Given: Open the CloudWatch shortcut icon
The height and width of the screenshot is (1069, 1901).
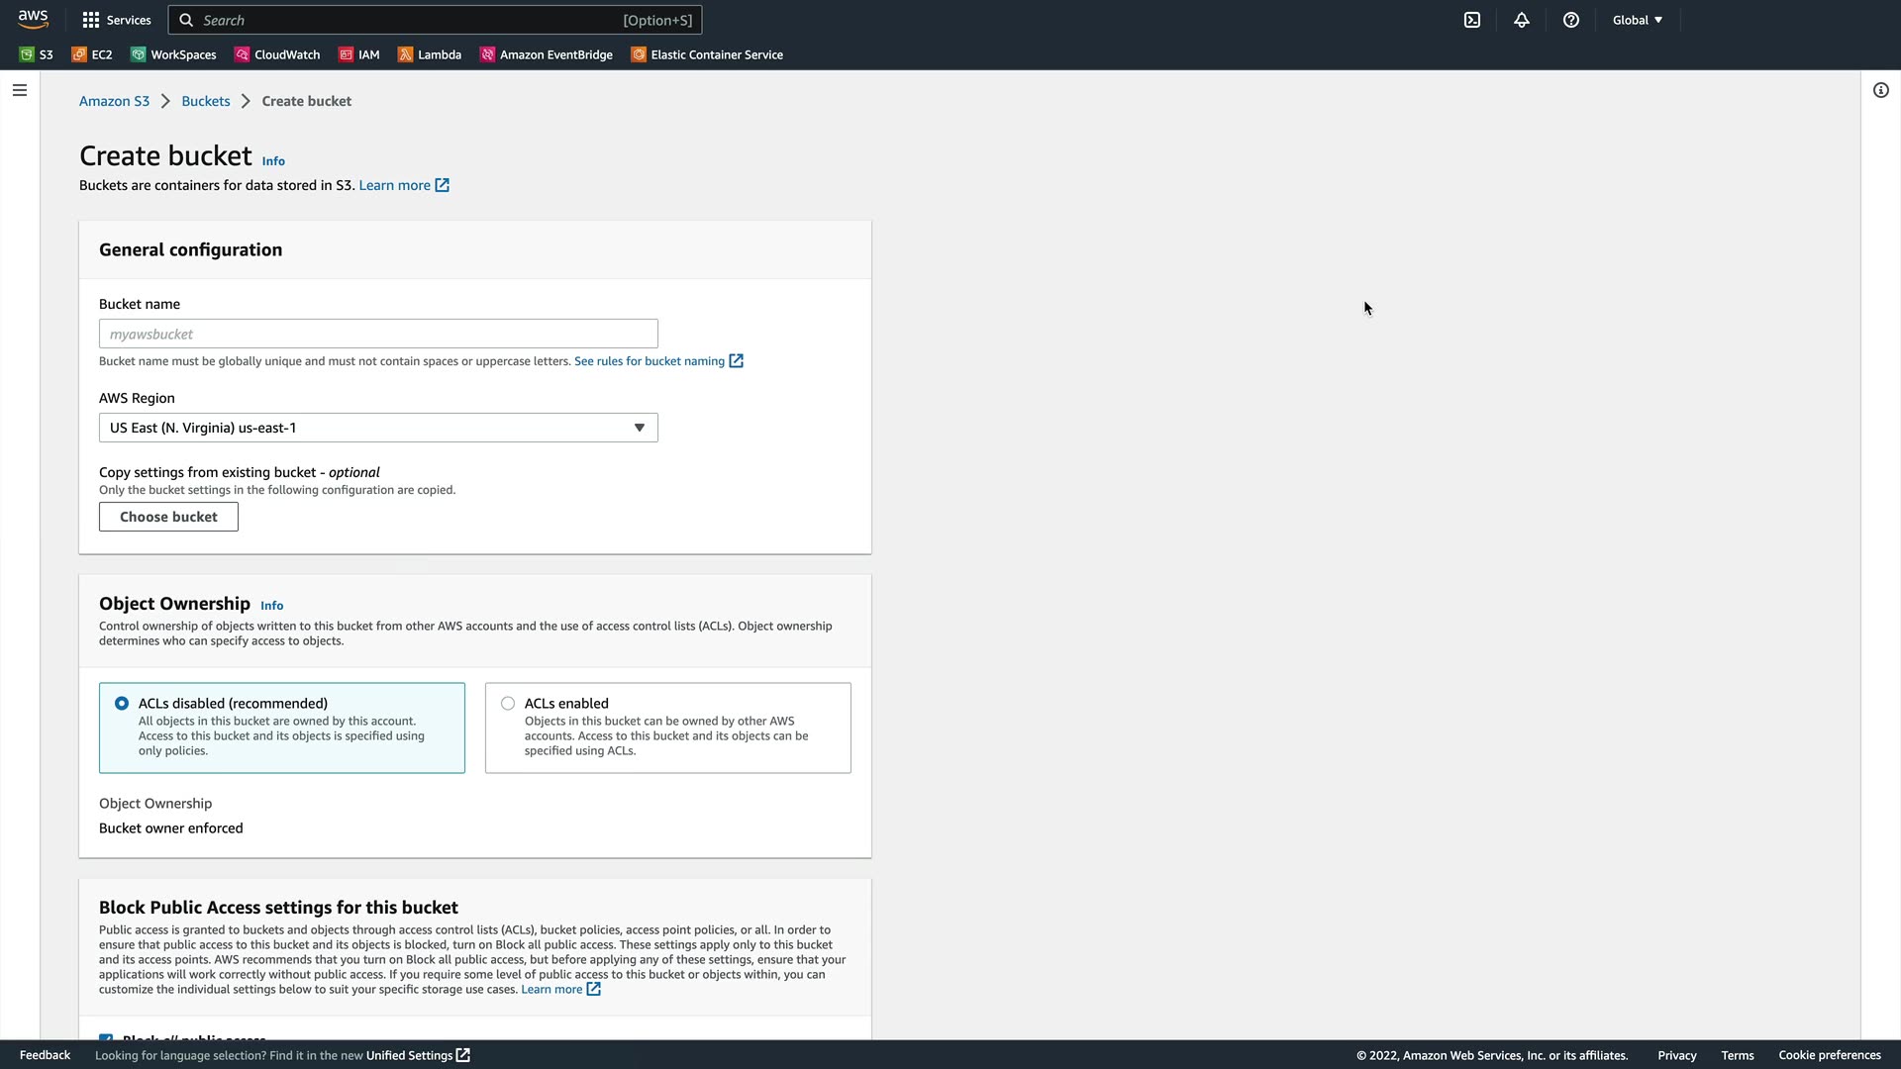Looking at the screenshot, I should pyautogui.click(x=243, y=54).
